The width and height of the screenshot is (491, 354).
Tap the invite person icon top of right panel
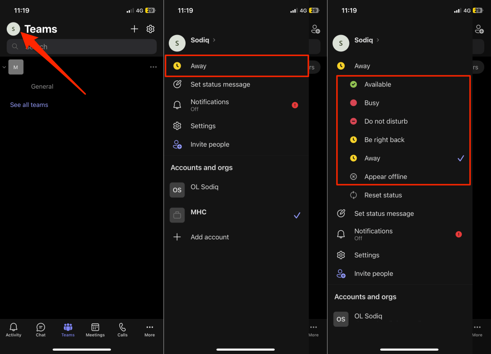[x=479, y=29]
